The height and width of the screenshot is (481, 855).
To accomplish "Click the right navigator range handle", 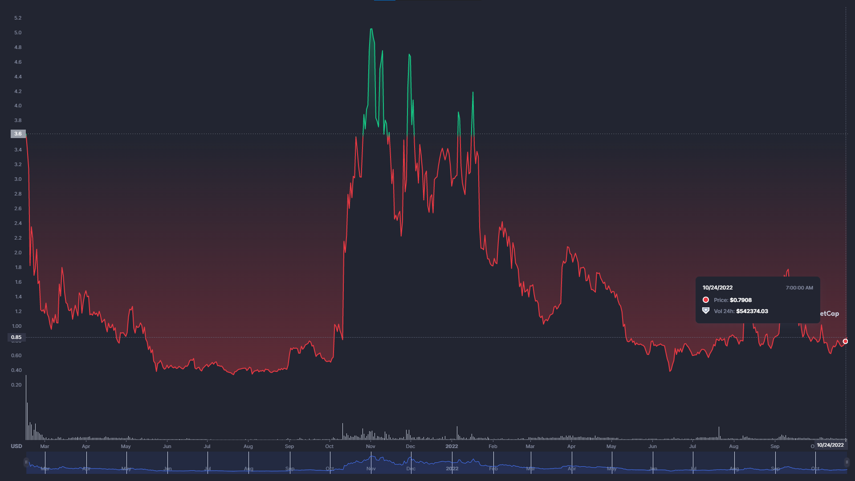I will click(847, 462).
